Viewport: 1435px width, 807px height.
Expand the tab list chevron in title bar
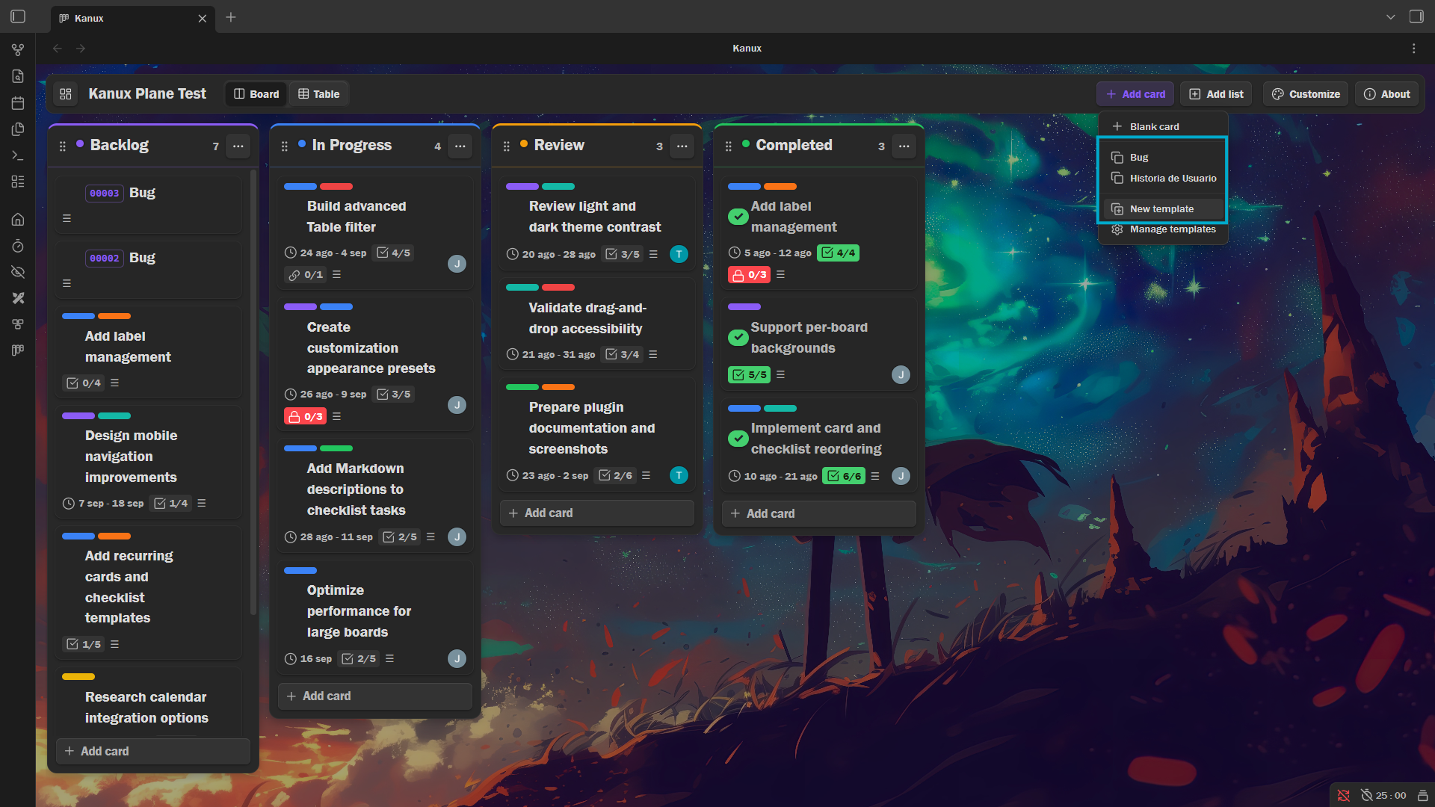click(x=1390, y=17)
